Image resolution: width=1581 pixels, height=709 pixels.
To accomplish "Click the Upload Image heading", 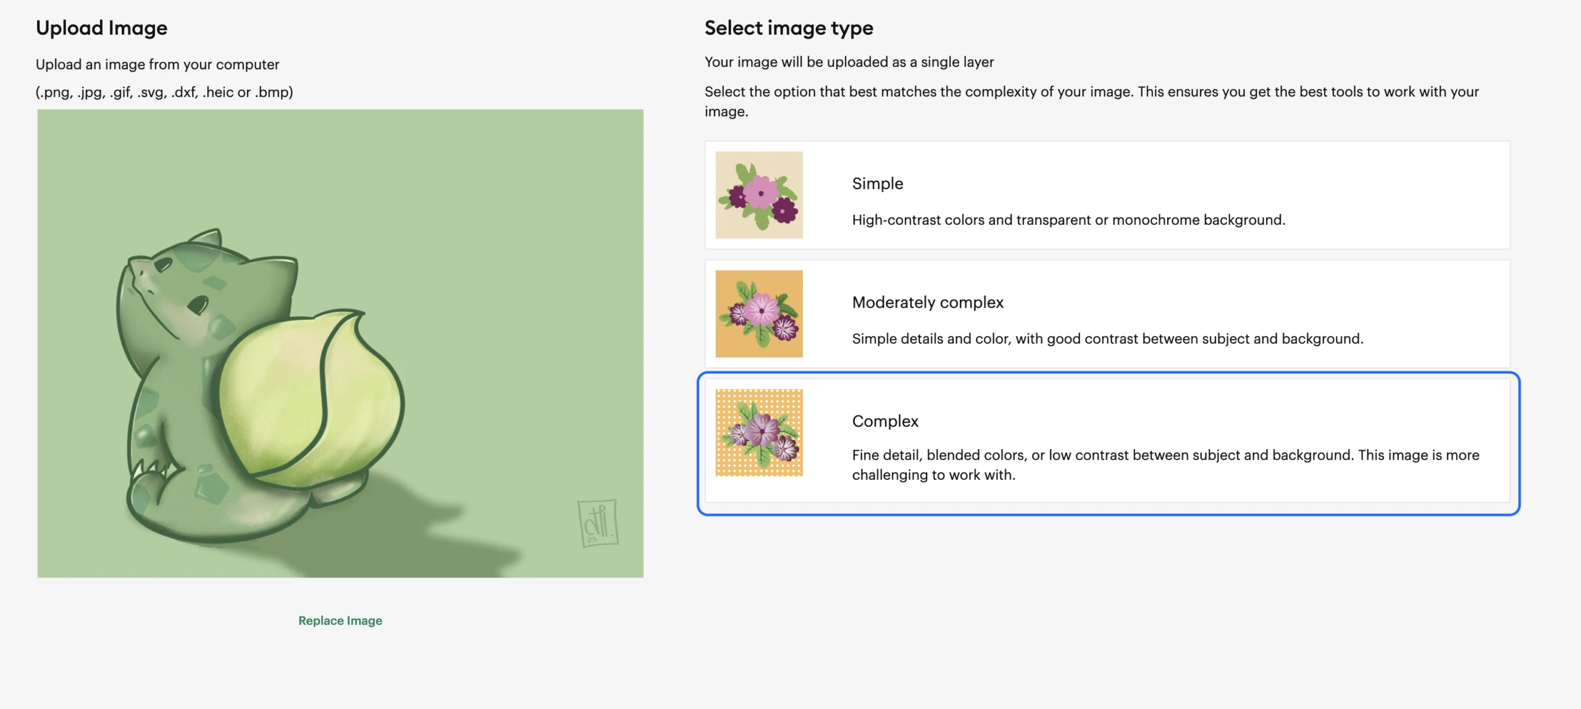I will [101, 28].
